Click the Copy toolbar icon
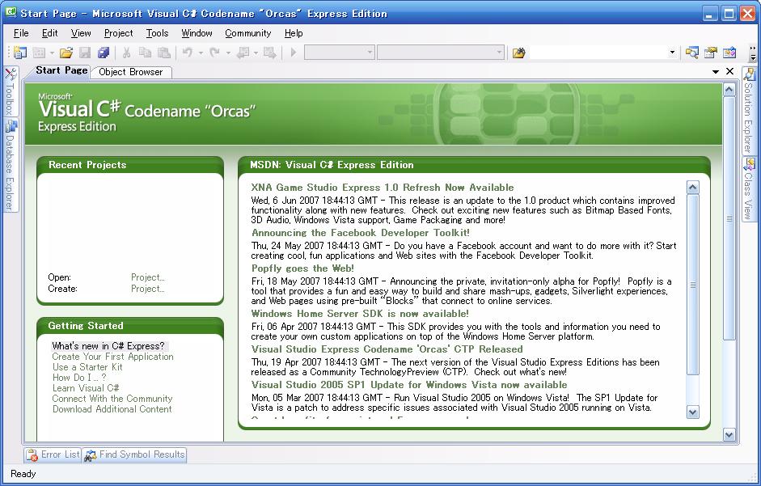This screenshot has width=761, height=486. tap(145, 53)
